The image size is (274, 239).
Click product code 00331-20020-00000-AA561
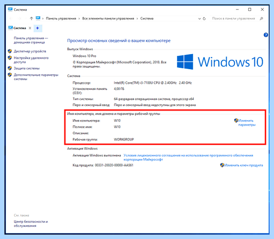[x=114, y=165]
